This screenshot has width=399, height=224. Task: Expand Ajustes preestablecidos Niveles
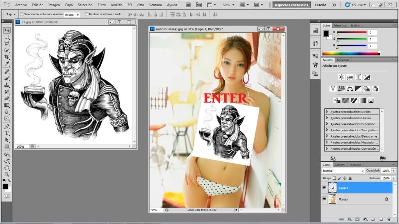pos(327,112)
